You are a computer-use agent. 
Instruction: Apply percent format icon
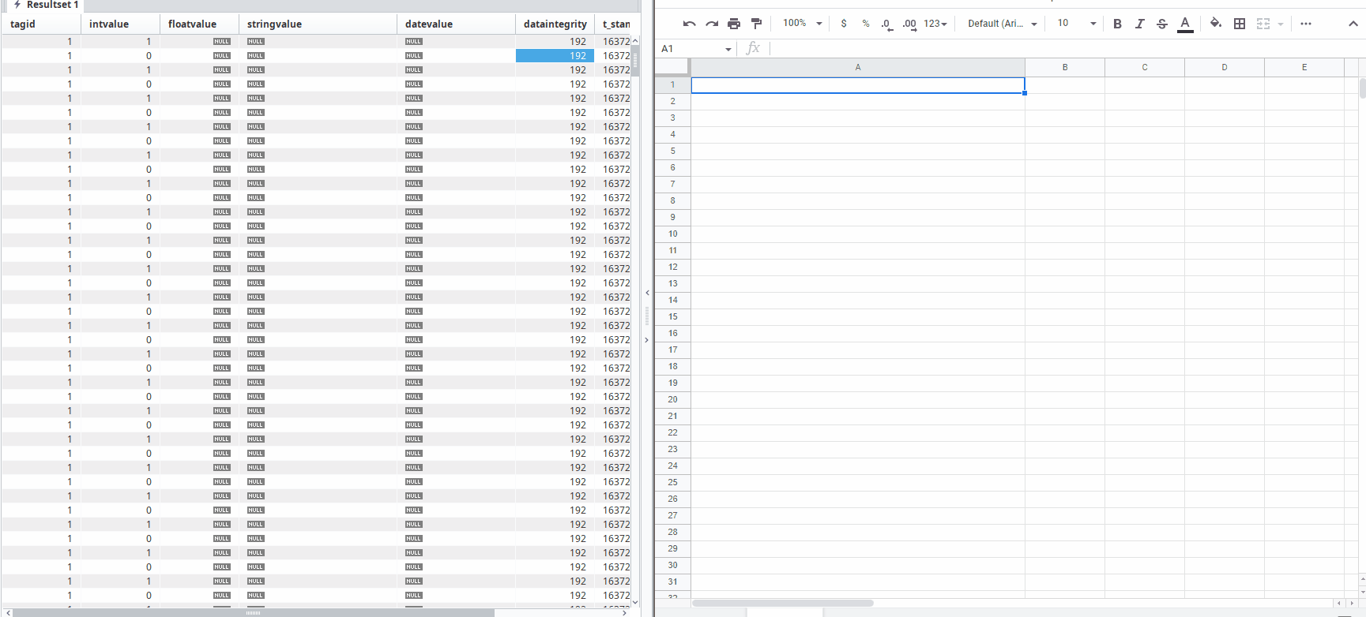point(866,24)
